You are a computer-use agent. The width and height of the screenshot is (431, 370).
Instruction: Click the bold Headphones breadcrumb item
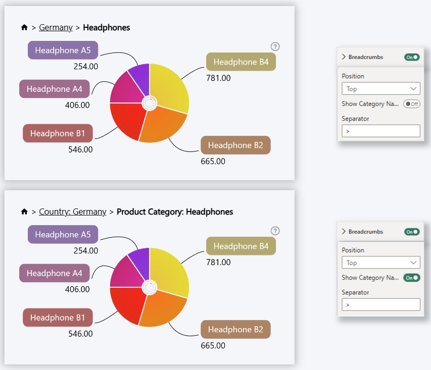click(x=106, y=28)
